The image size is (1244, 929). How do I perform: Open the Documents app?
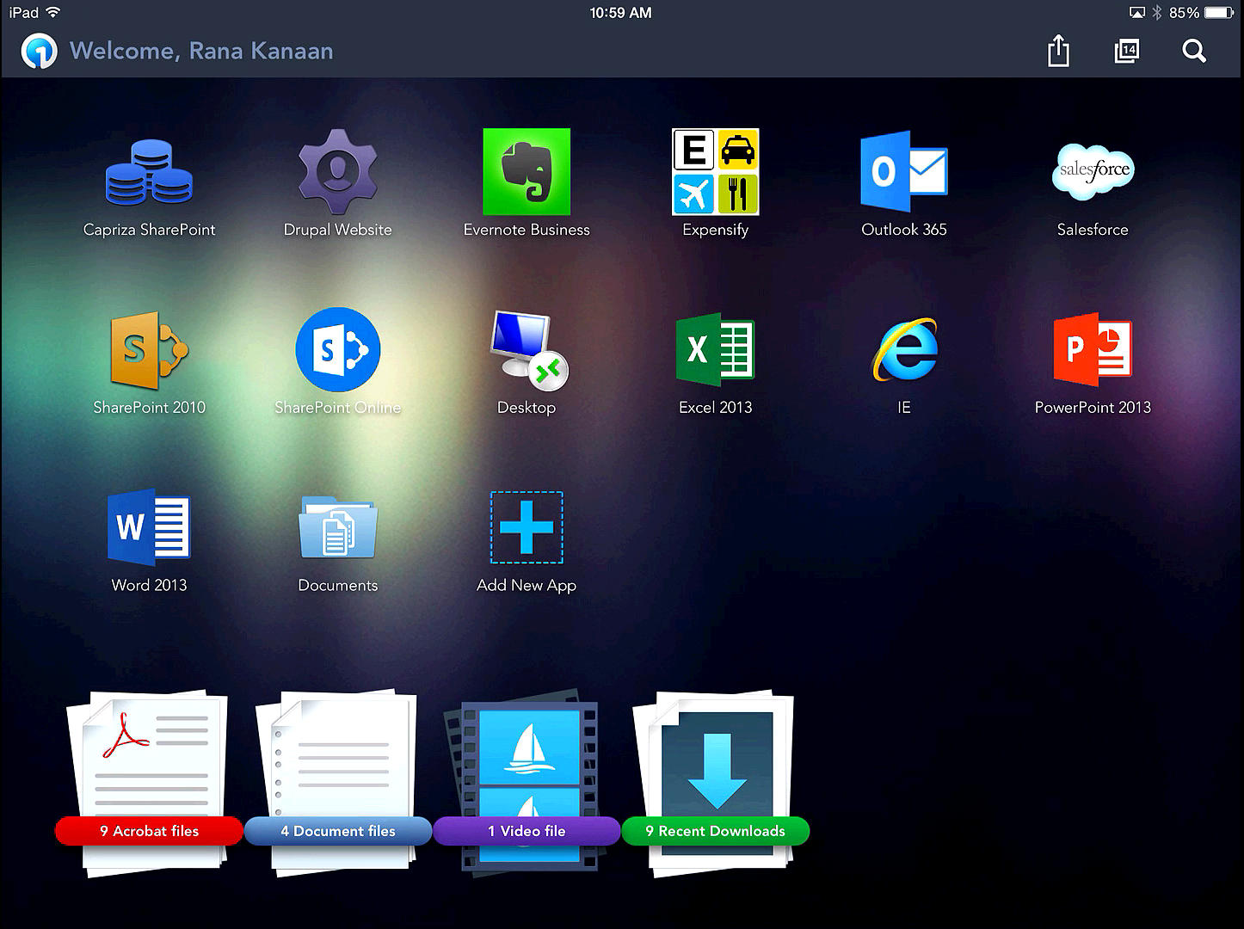point(337,527)
